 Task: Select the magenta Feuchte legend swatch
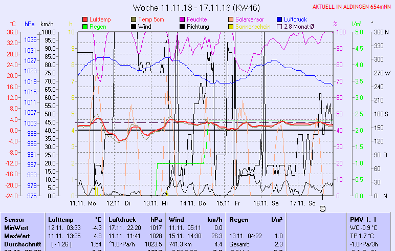[183, 19]
